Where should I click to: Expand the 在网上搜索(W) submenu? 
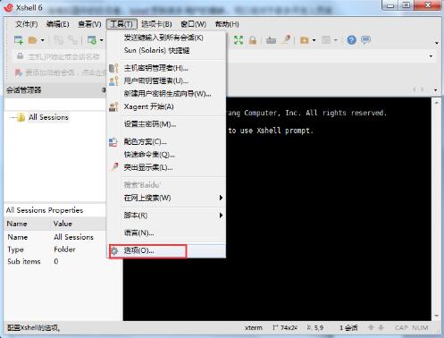(166, 198)
